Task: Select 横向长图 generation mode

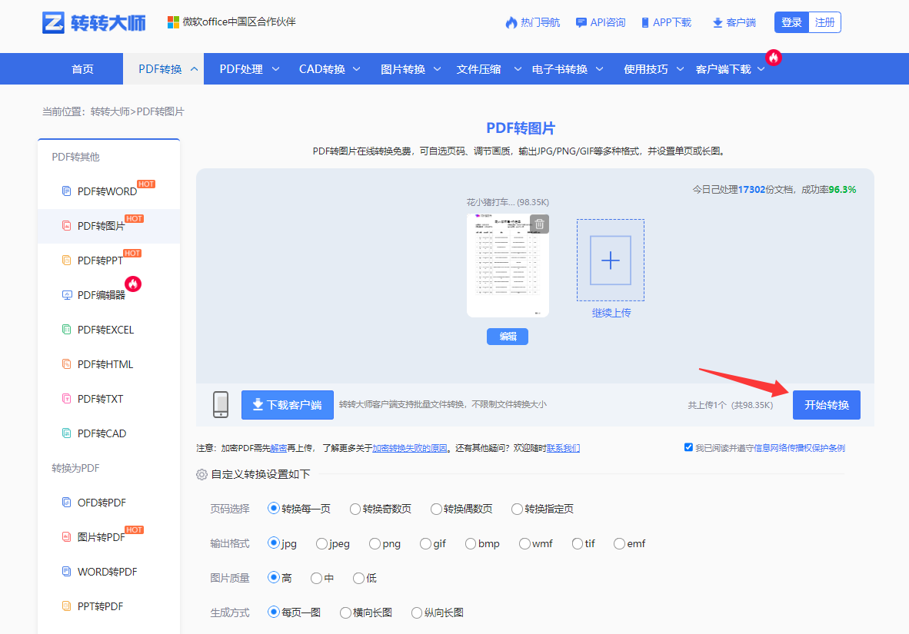Action: tap(345, 612)
